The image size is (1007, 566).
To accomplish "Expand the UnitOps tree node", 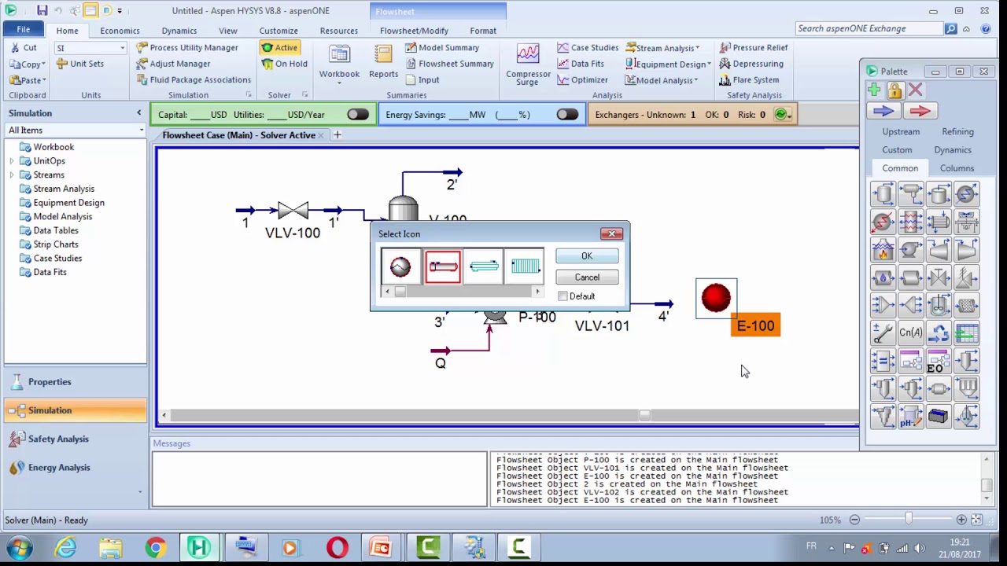I will pyautogui.click(x=12, y=161).
